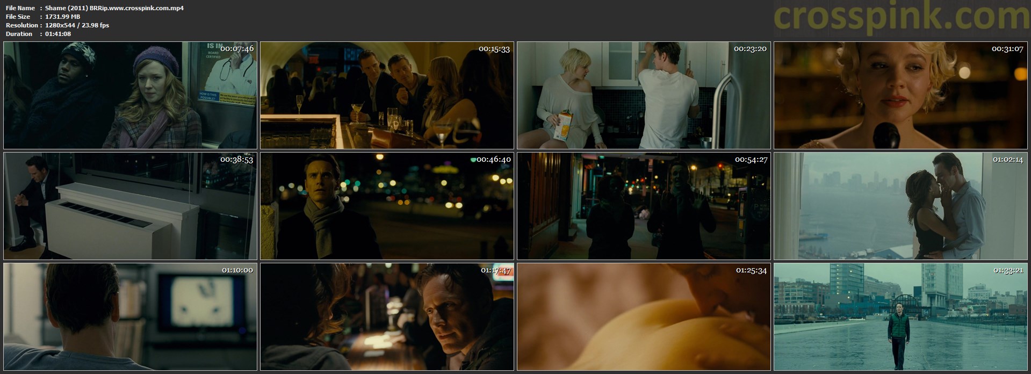Select the thumbnail stamped 00:23:20
This screenshot has width=1031, height=374.
[x=644, y=95]
